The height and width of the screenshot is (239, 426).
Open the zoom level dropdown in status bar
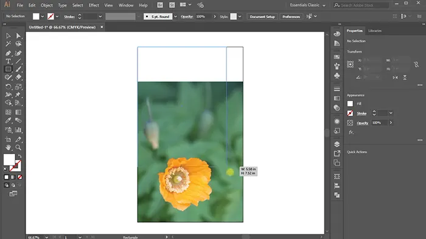[x=47, y=237]
